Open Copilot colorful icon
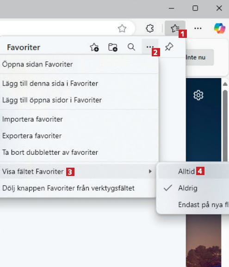This screenshot has width=229, height=267. [220, 28]
